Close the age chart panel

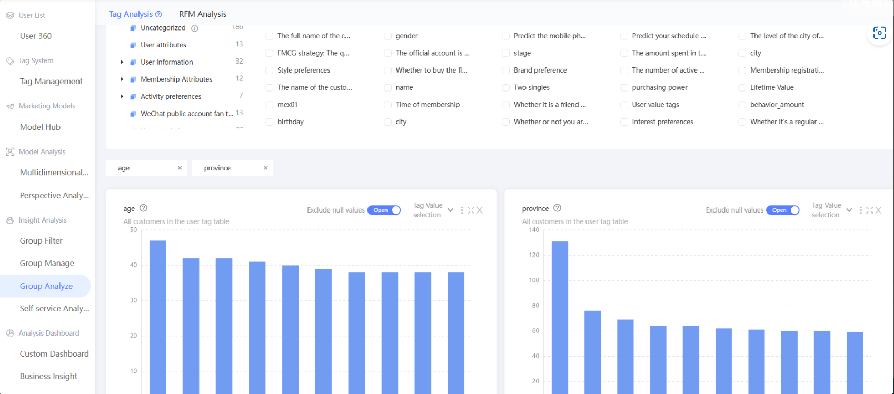pos(480,210)
